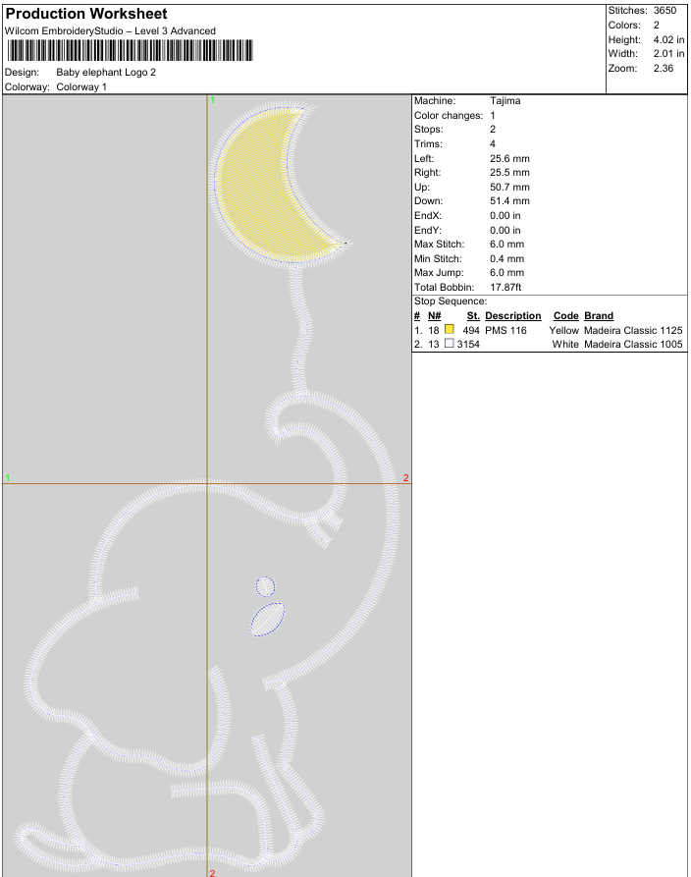This screenshot has width=691, height=877.
Task: Click the barcode under the title
Action: 129,51
